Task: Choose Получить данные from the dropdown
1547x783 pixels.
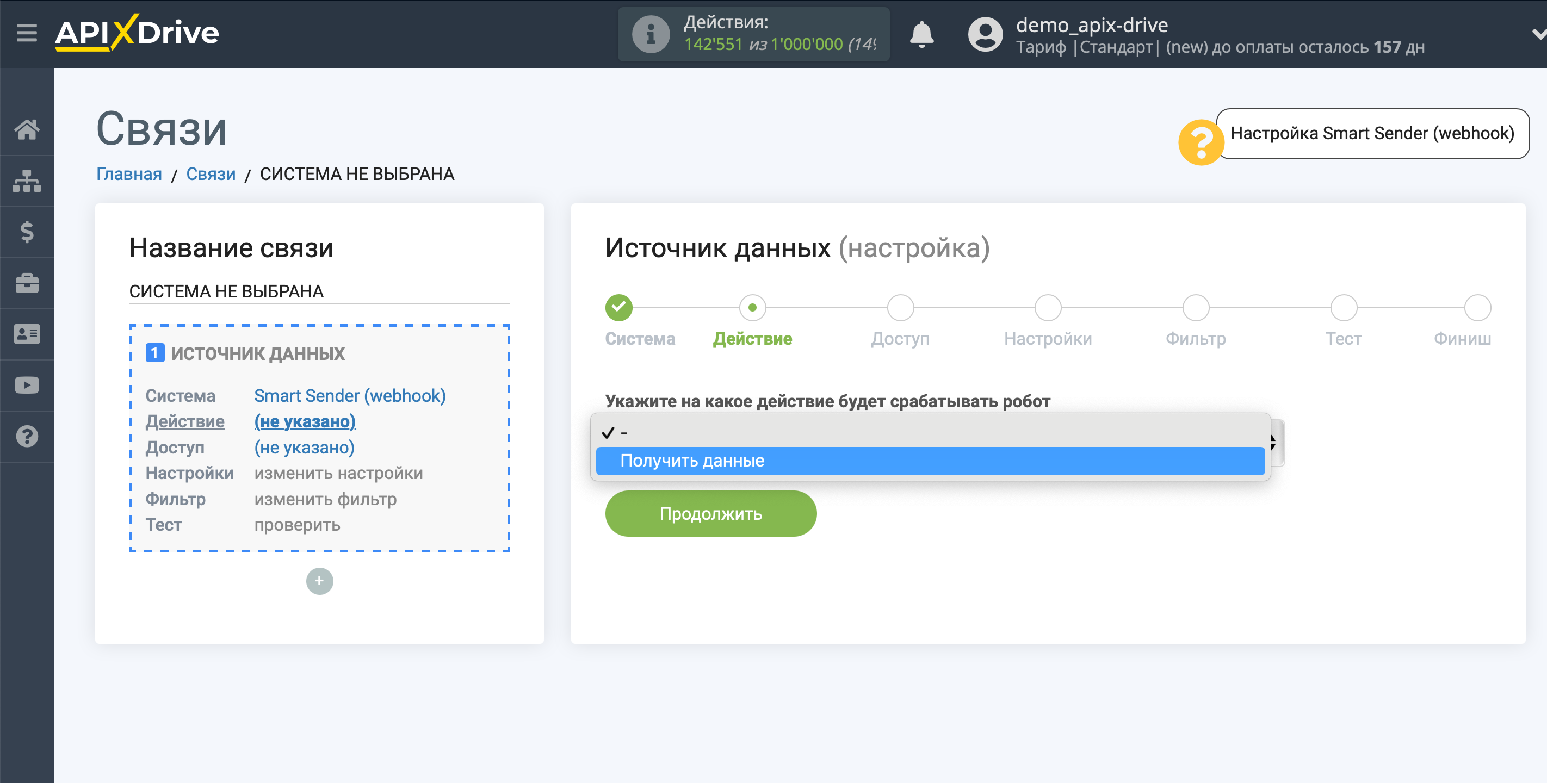Action: (x=930, y=461)
